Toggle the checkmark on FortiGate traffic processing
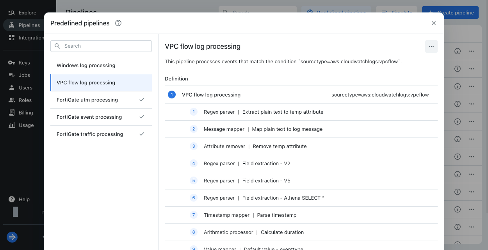Image resolution: width=488 pixels, height=250 pixels. point(142,134)
